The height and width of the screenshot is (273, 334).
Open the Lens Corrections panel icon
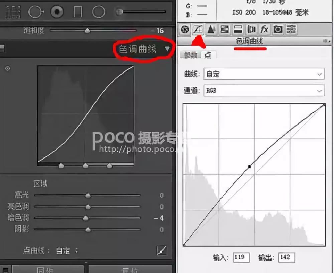251,29
